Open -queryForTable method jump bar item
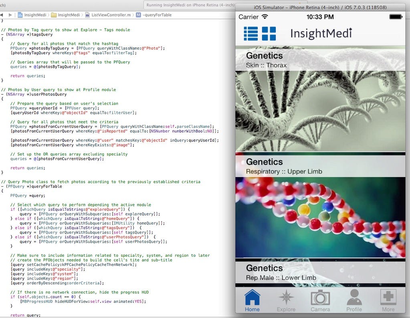Image resolution: width=410 pixels, height=318 pixels. [x=154, y=15]
